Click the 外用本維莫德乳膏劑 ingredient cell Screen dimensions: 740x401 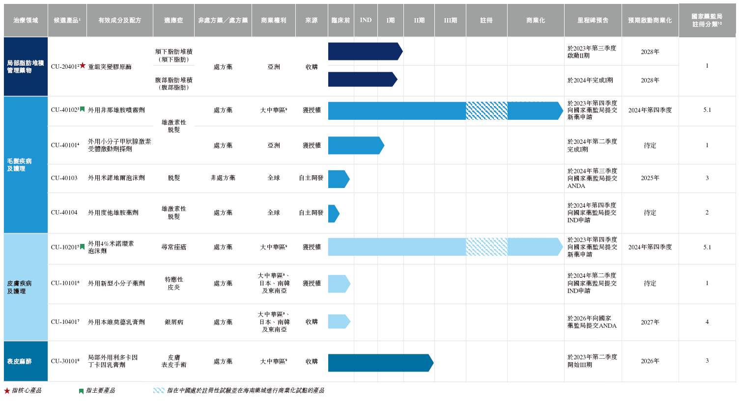116,322
